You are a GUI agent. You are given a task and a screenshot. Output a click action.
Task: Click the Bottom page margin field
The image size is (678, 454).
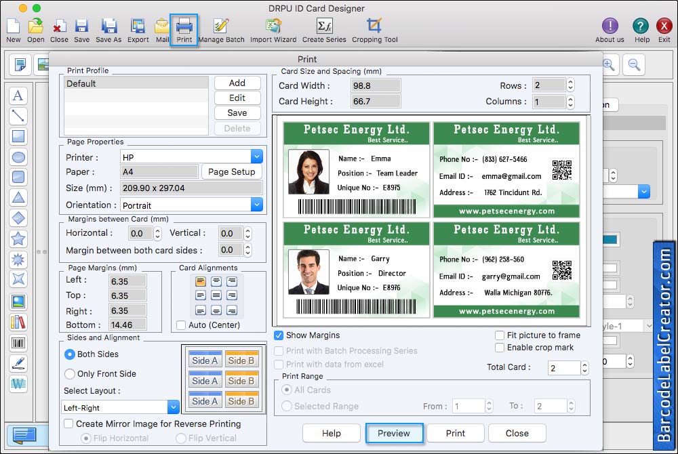[x=127, y=325]
